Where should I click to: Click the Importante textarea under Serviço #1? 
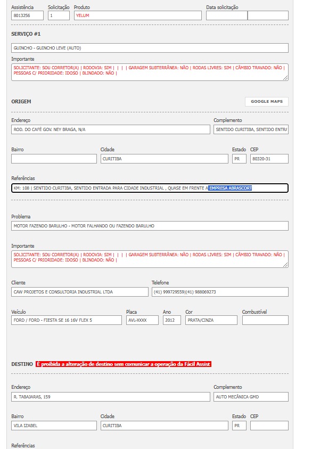[150, 72]
